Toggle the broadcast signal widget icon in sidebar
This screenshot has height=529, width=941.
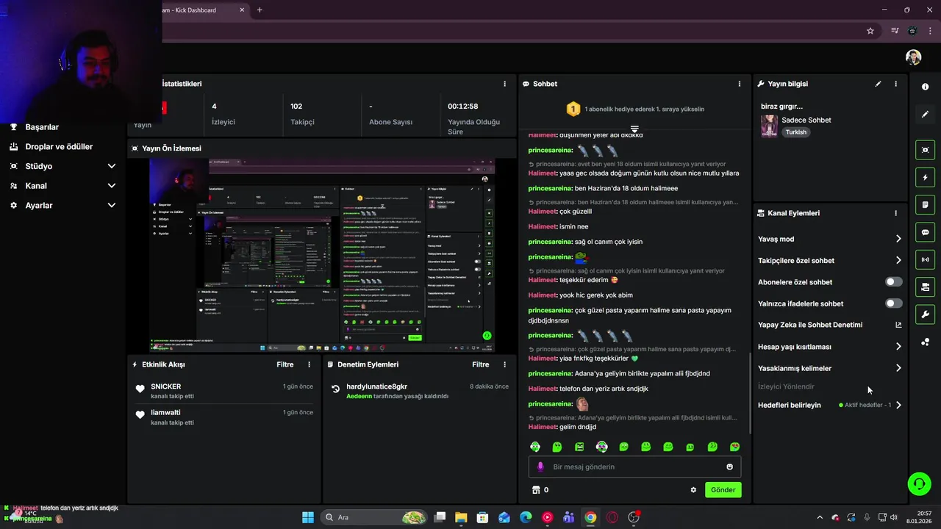click(925, 259)
